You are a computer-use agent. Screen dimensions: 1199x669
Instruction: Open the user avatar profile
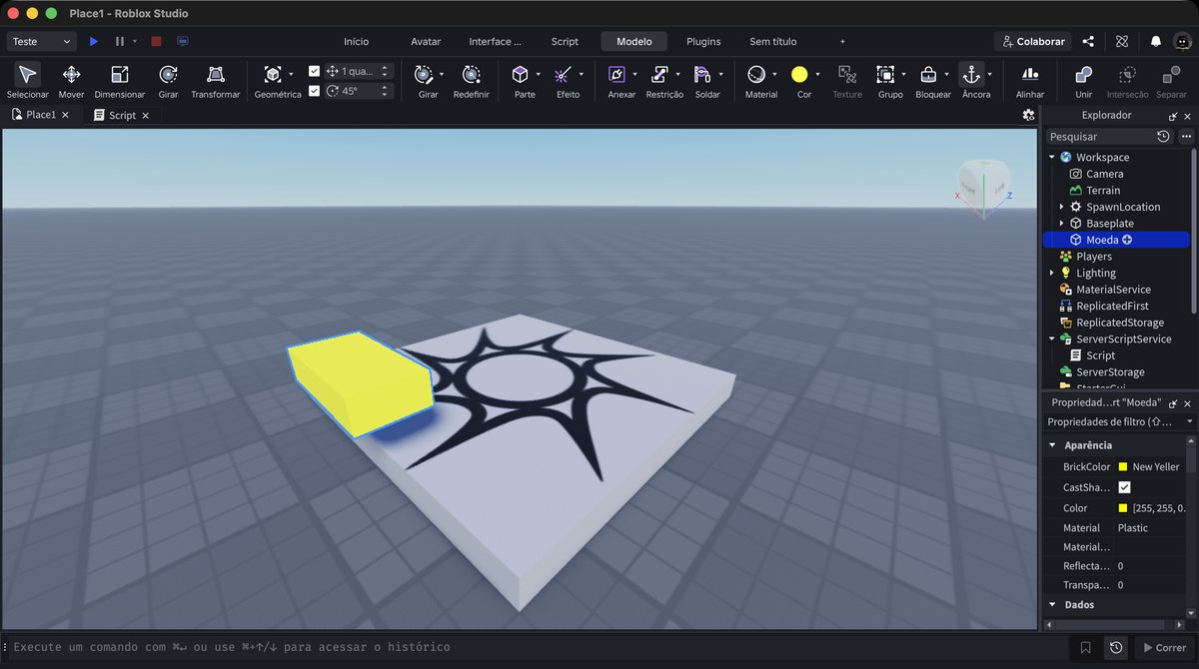pos(1182,41)
